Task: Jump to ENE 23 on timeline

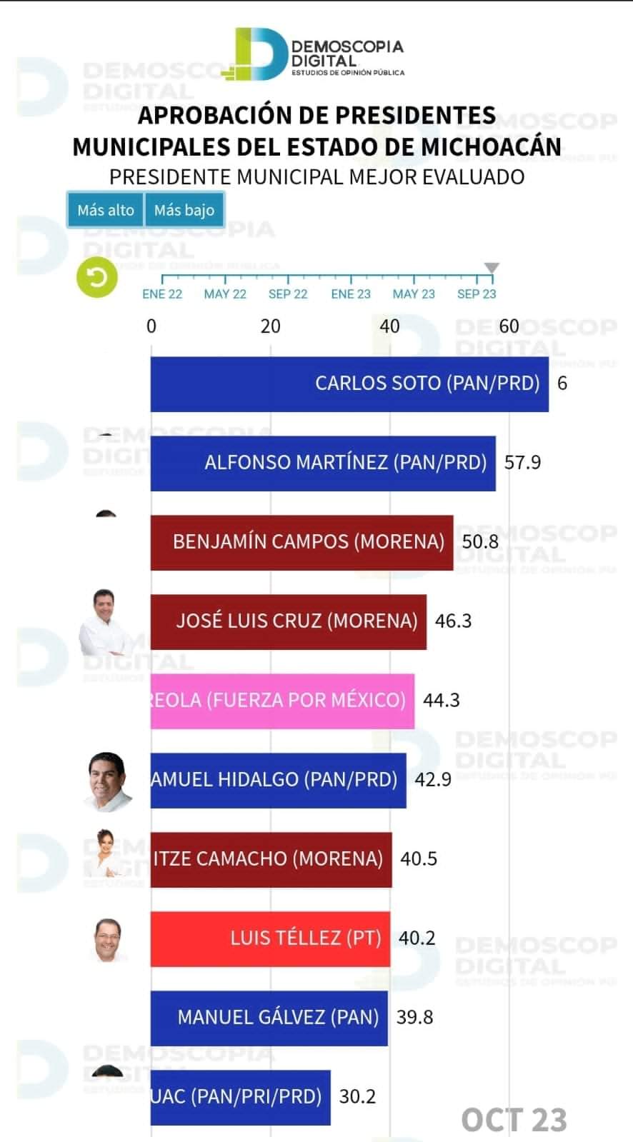Action: click(351, 294)
